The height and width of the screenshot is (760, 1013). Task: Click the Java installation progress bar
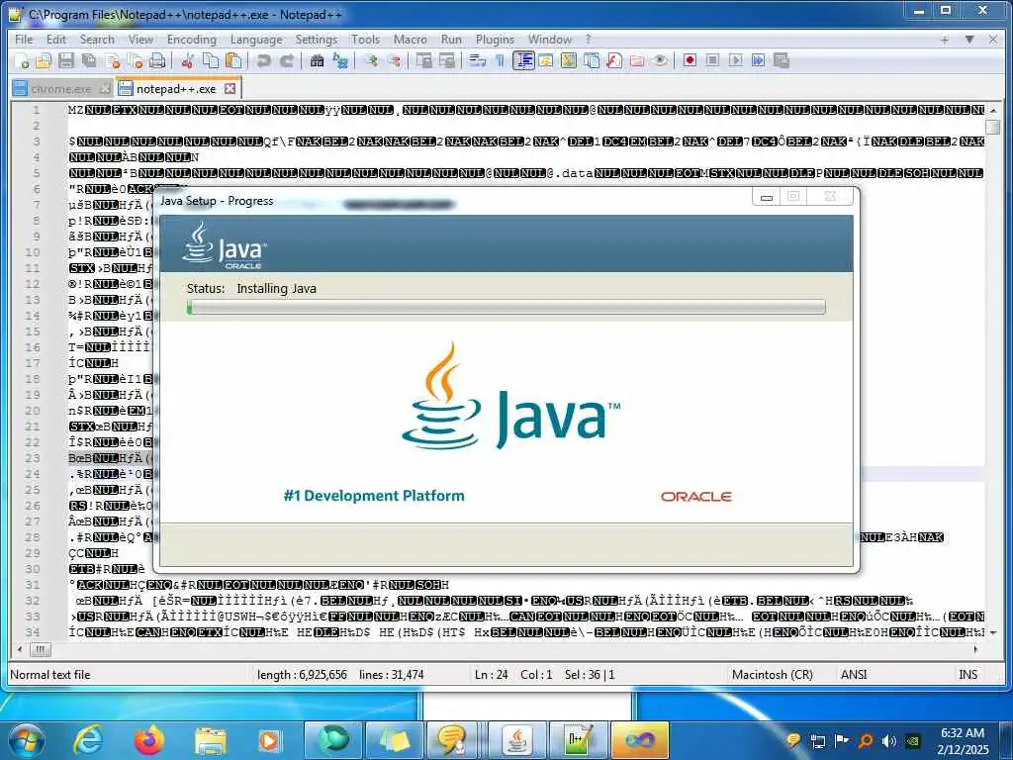click(506, 307)
